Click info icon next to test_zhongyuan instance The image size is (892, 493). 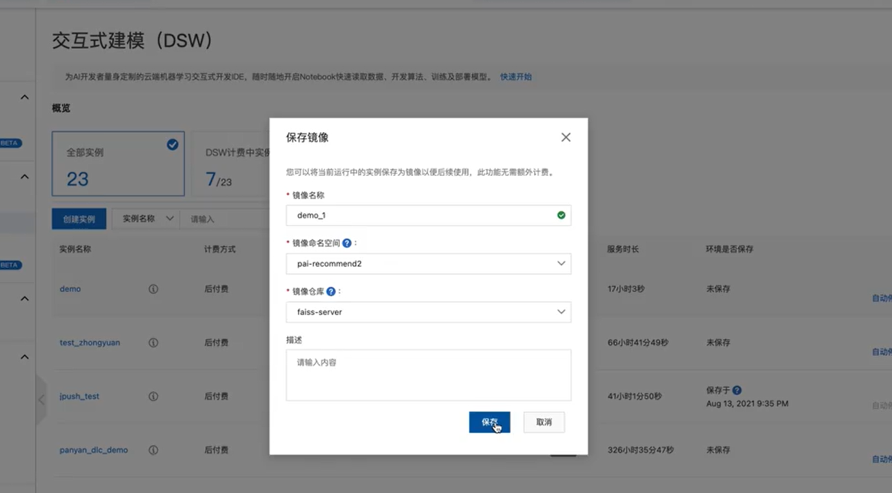(x=153, y=343)
